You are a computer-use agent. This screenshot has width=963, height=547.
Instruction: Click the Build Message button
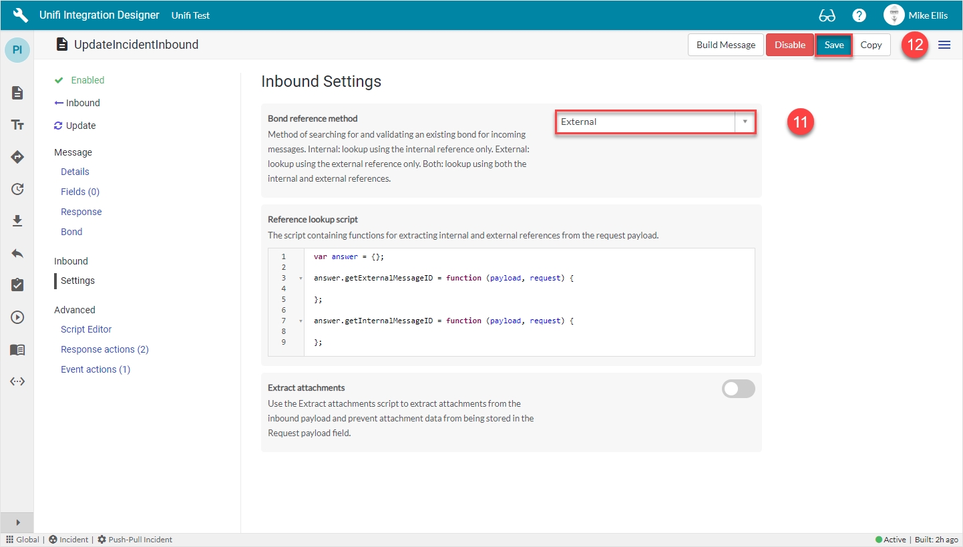(x=725, y=45)
